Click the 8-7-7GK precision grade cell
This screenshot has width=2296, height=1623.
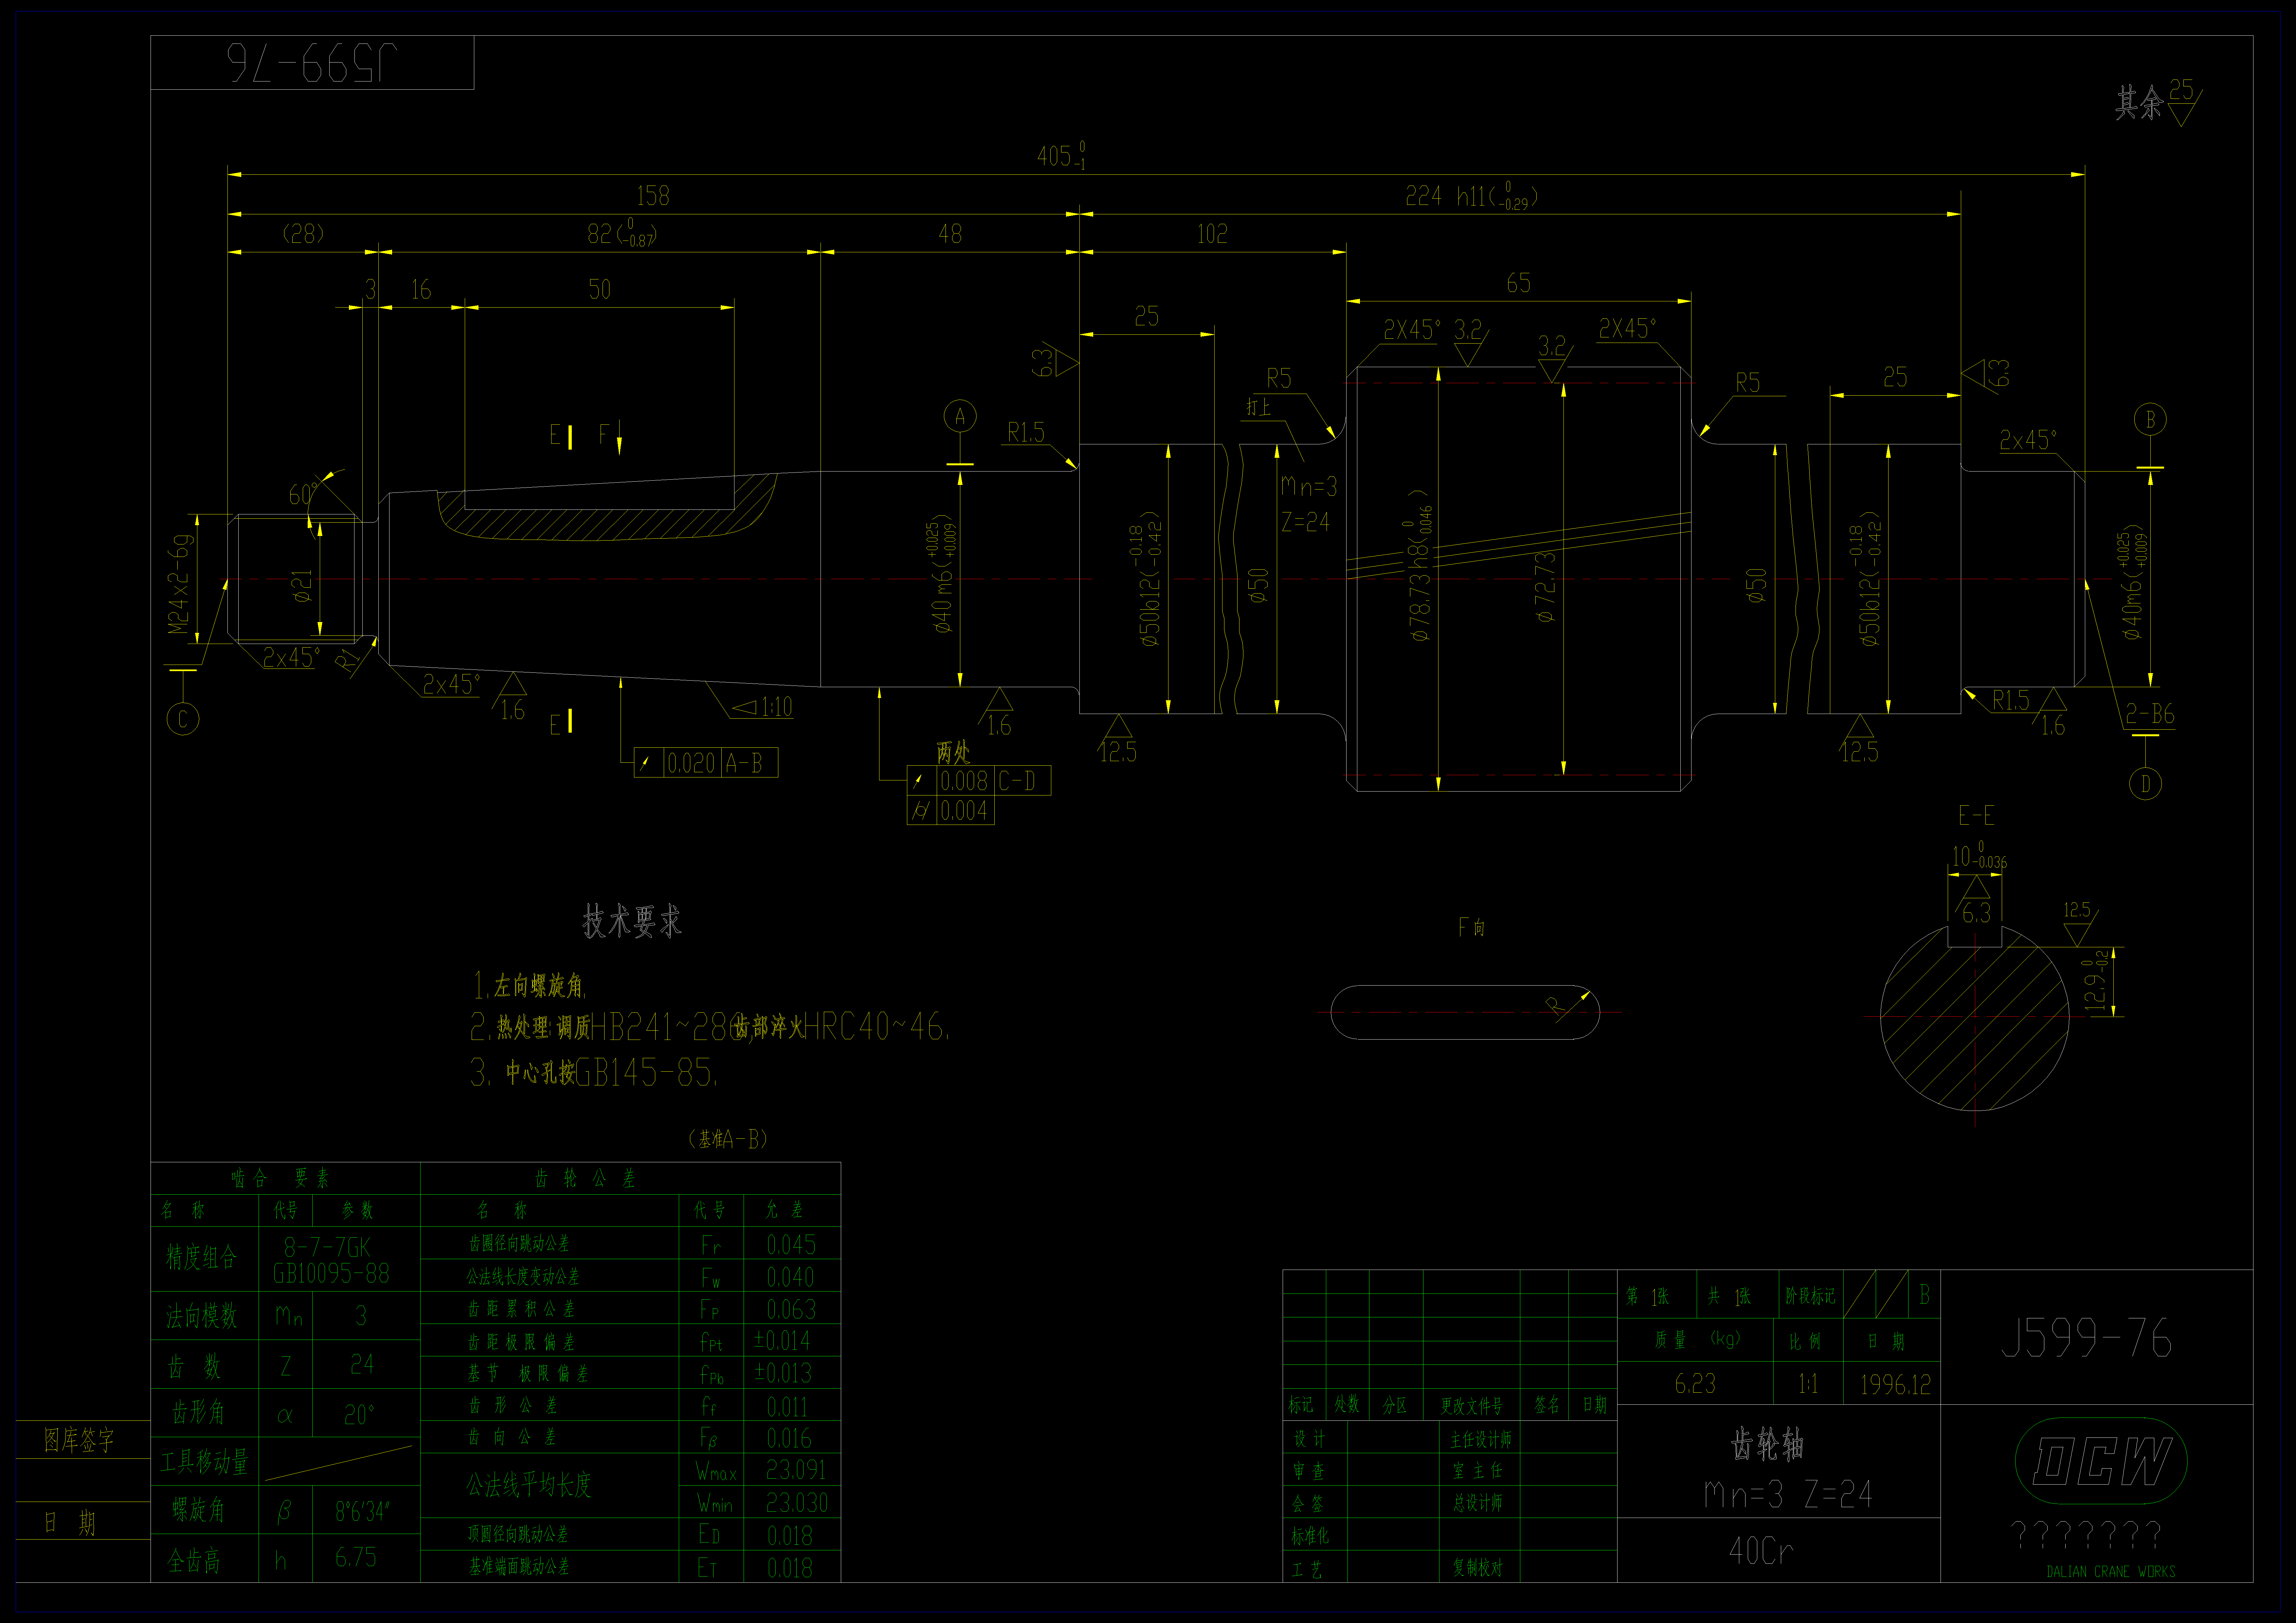pyautogui.click(x=327, y=1247)
